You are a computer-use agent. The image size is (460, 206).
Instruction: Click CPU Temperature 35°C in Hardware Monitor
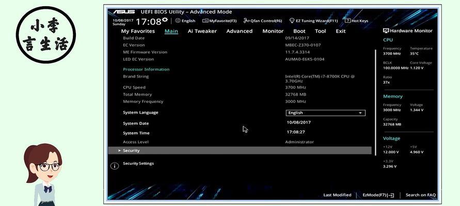tap(414, 54)
